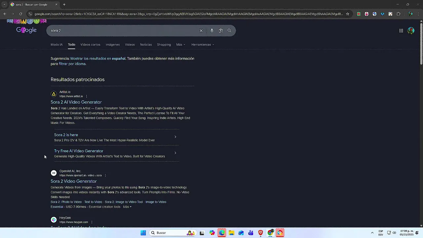The image size is (423, 238).
Task: View site information icon in address bar
Action: (x=30, y=14)
